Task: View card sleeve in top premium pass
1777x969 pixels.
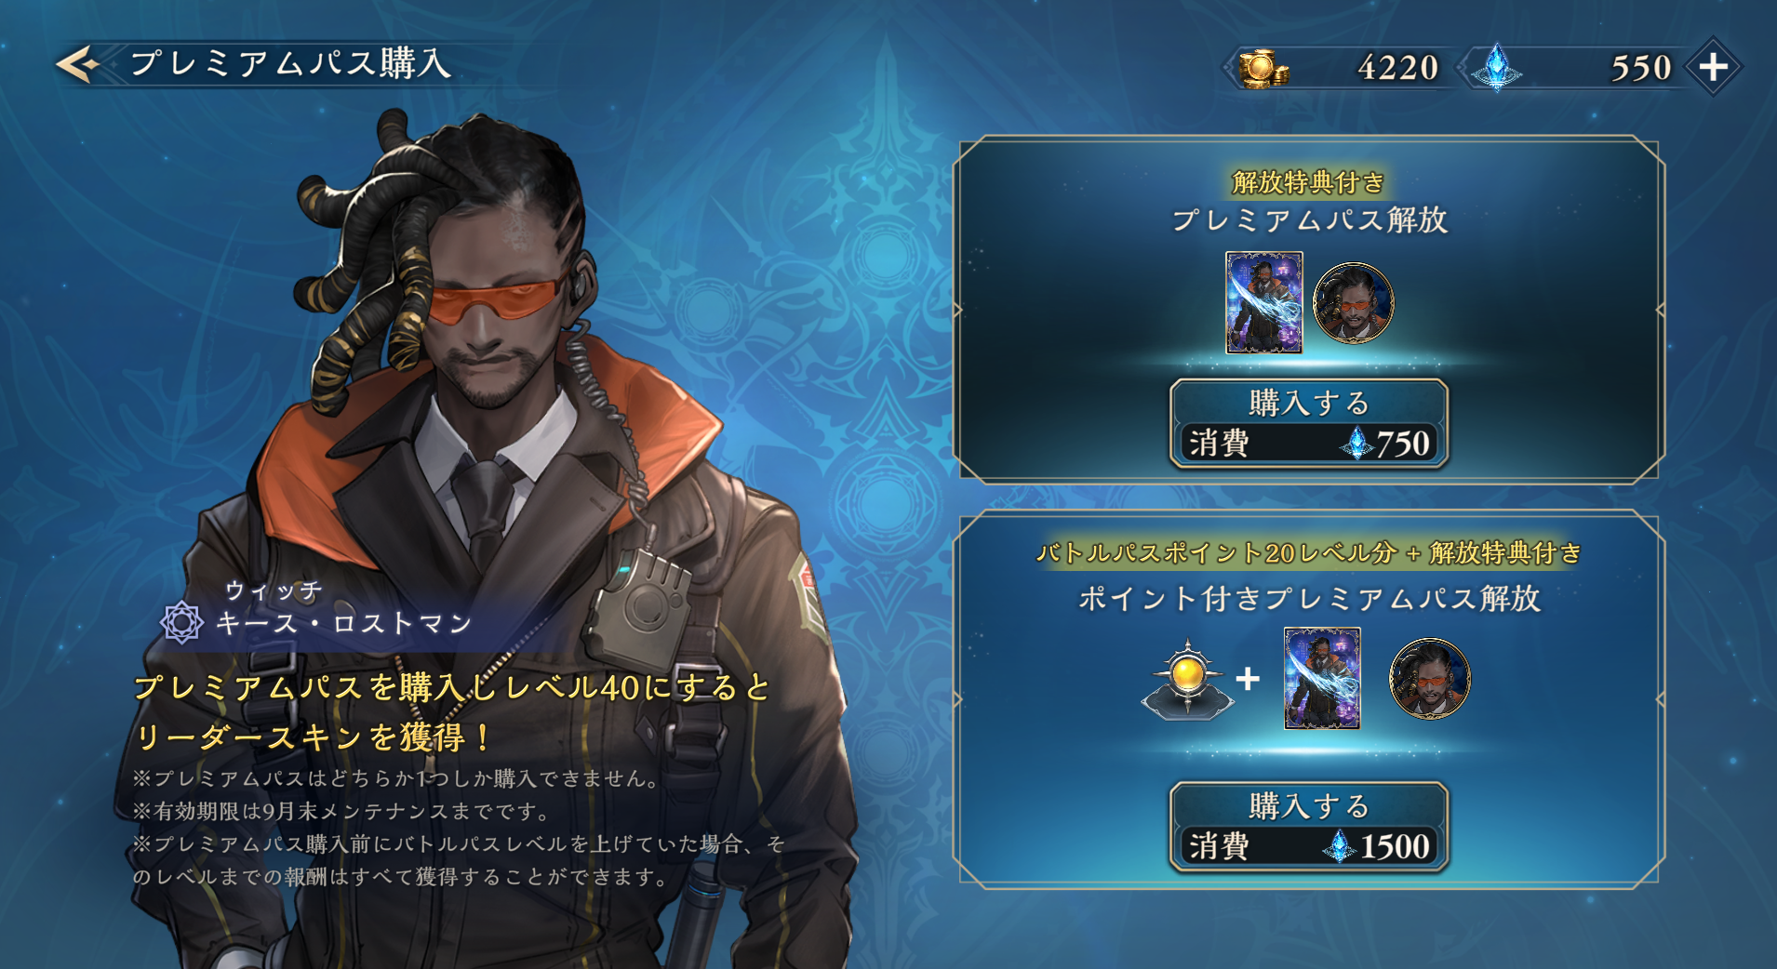Action: (1263, 302)
